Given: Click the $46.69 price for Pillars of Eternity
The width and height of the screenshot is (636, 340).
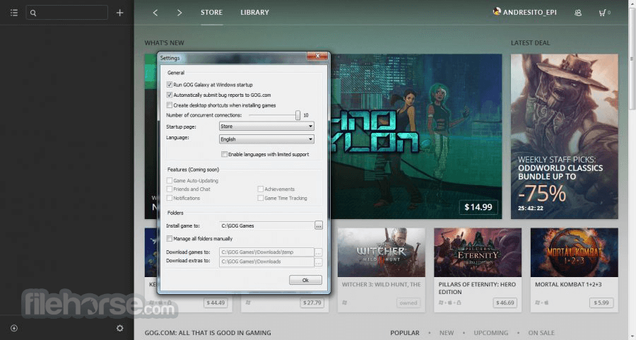Looking at the screenshot, I should pyautogui.click(x=505, y=303).
